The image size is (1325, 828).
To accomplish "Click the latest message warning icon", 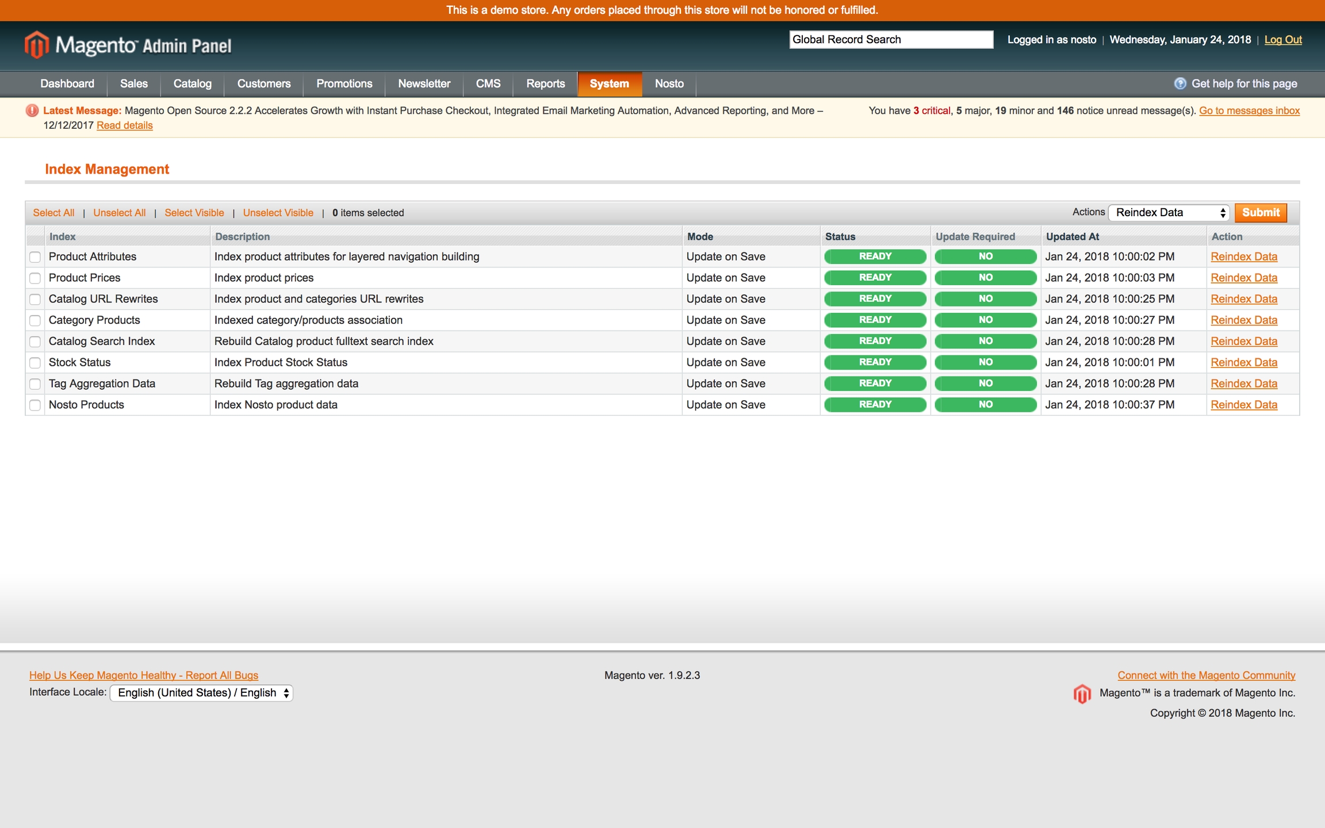I will point(32,110).
